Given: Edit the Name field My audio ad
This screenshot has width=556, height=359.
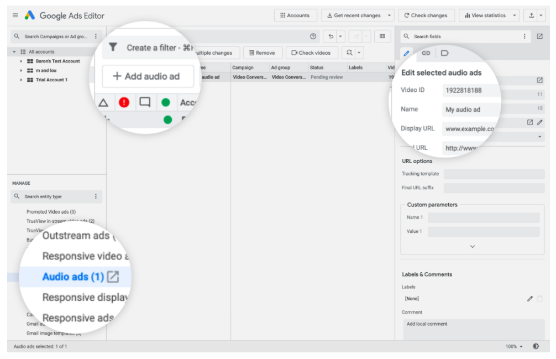Looking at the screenshot, I should point(471,110).
